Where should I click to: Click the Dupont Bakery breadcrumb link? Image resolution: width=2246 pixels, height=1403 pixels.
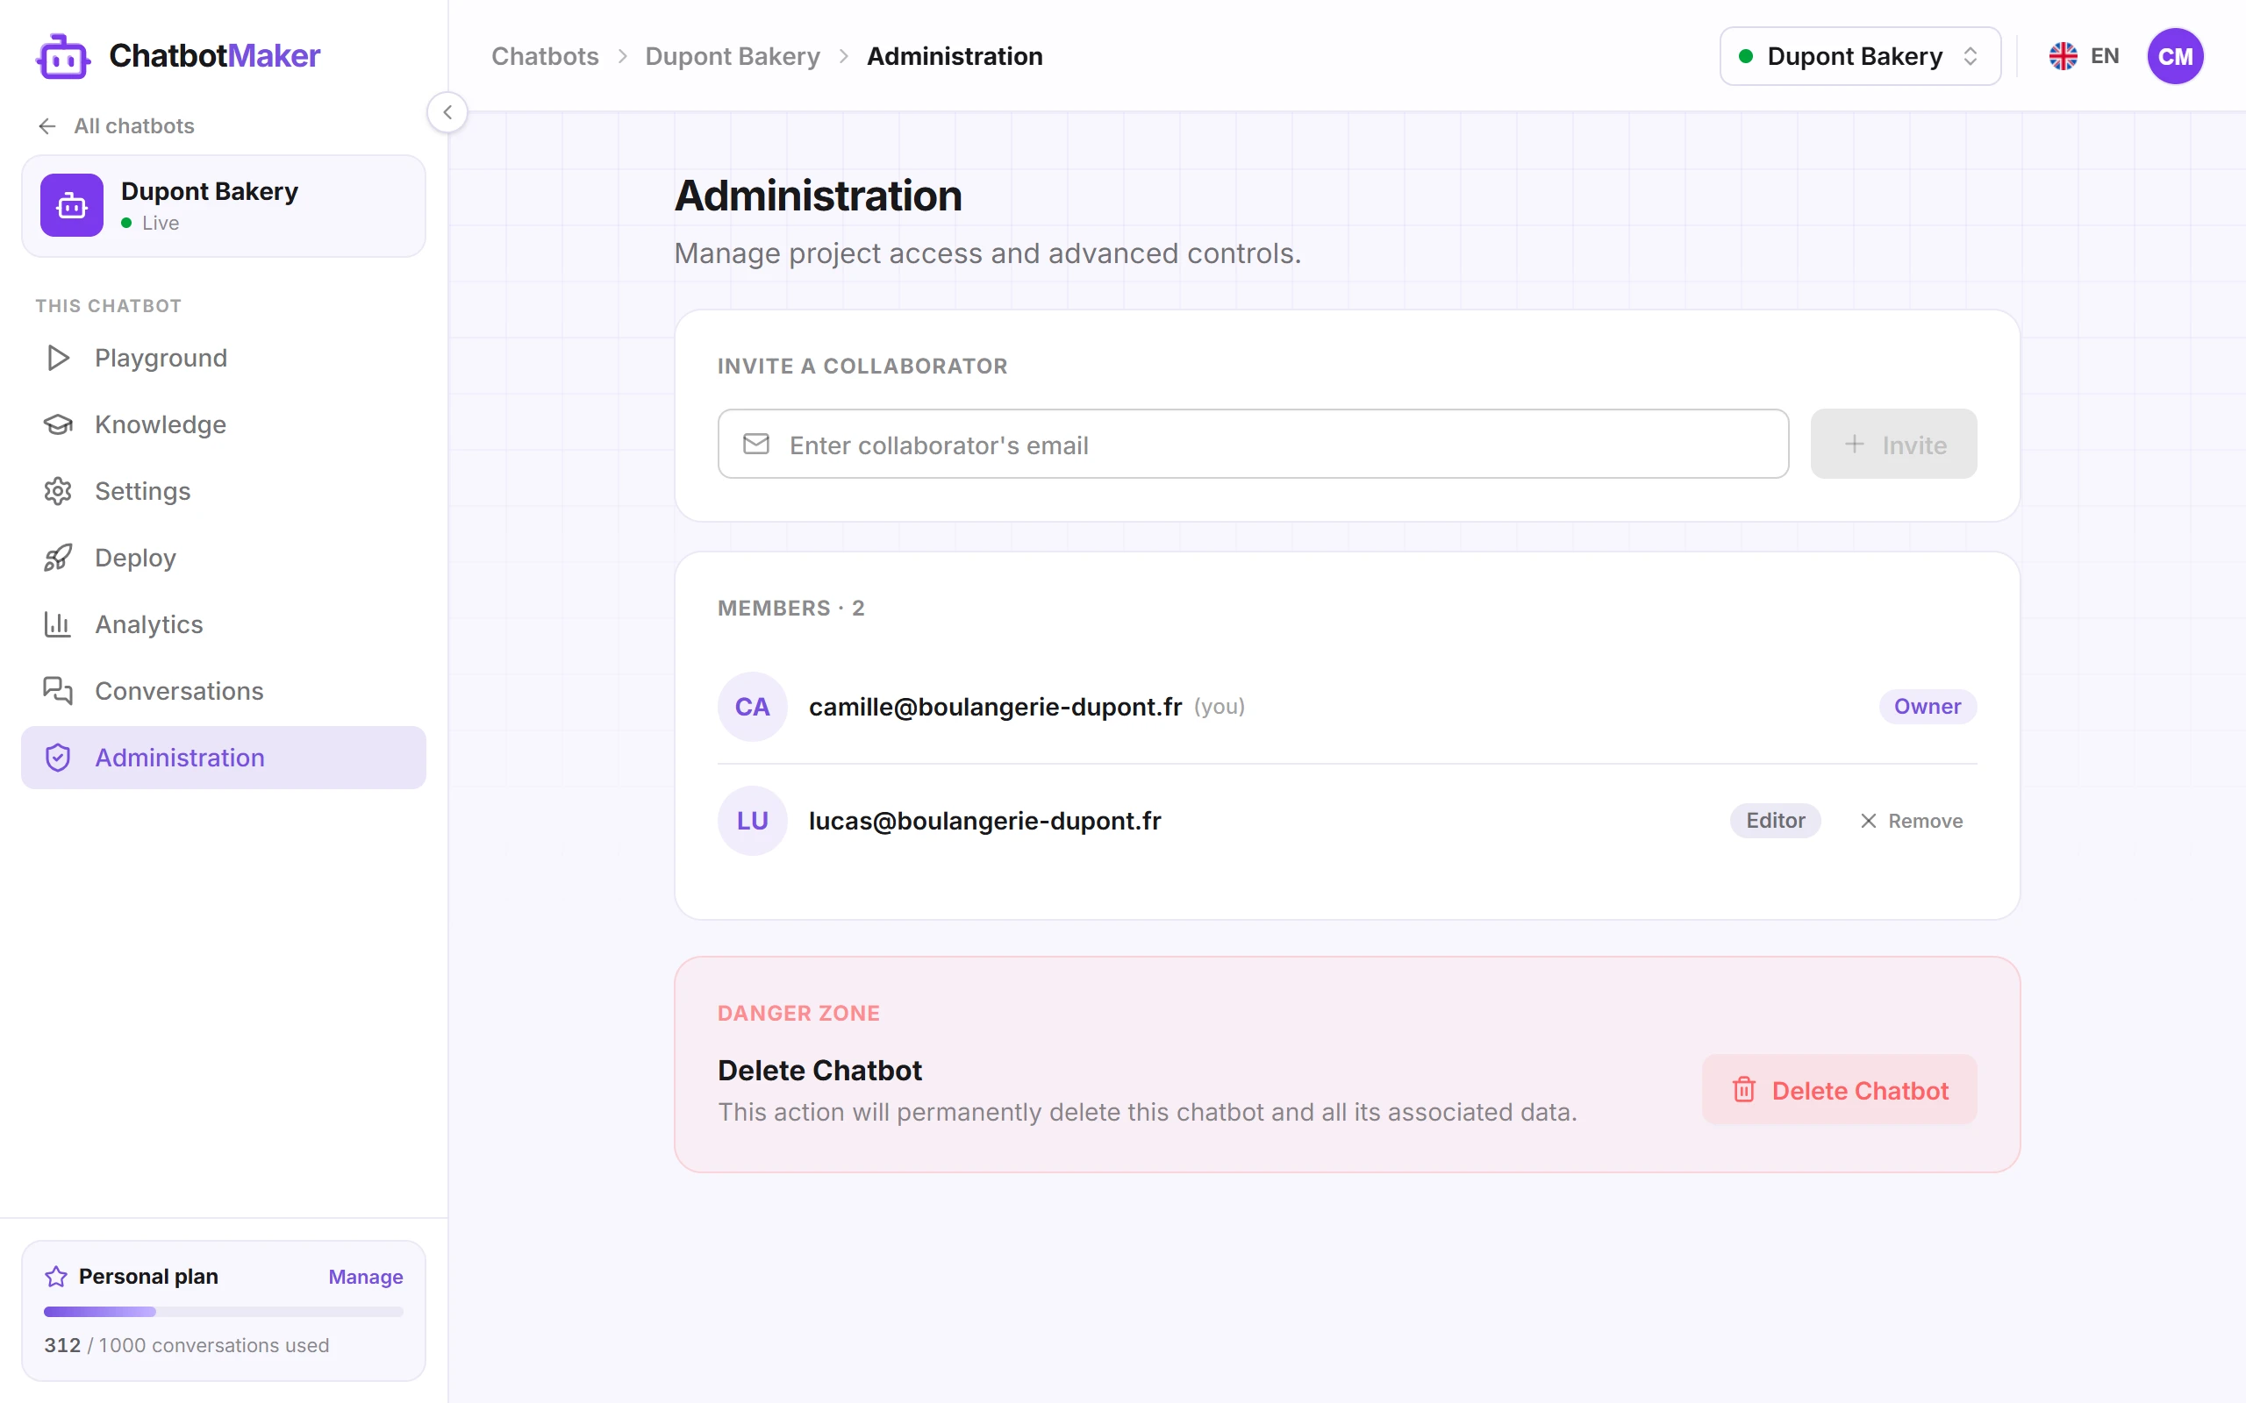[x=733, y=55]
